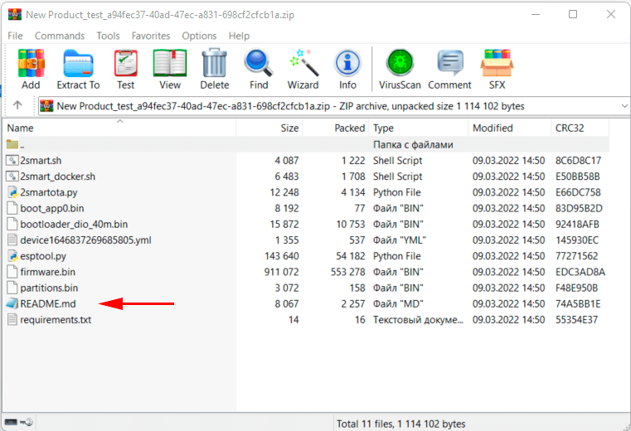The width and height of the screenshot is (631, 431).
Task: Click the 553 278 packed value
Action: pyautogui.click(x=347, y=272)
